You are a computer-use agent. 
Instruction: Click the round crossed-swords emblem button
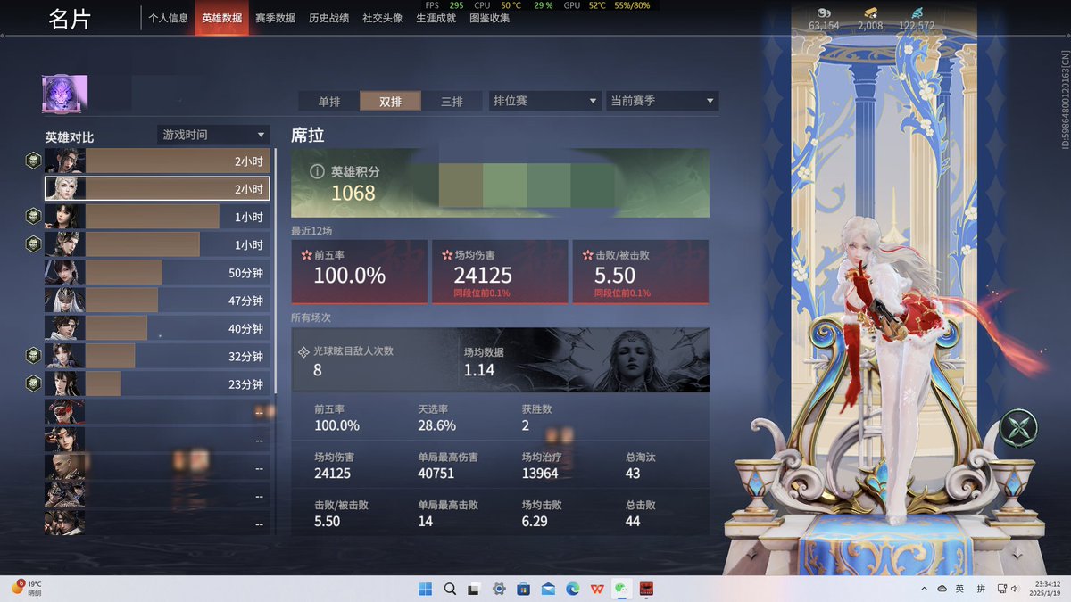tap(1017, 427)
